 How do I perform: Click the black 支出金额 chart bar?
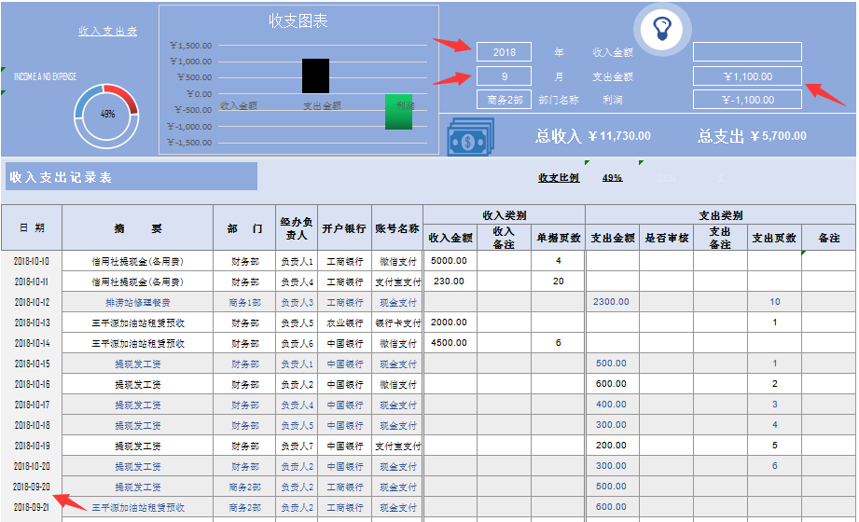315,76
